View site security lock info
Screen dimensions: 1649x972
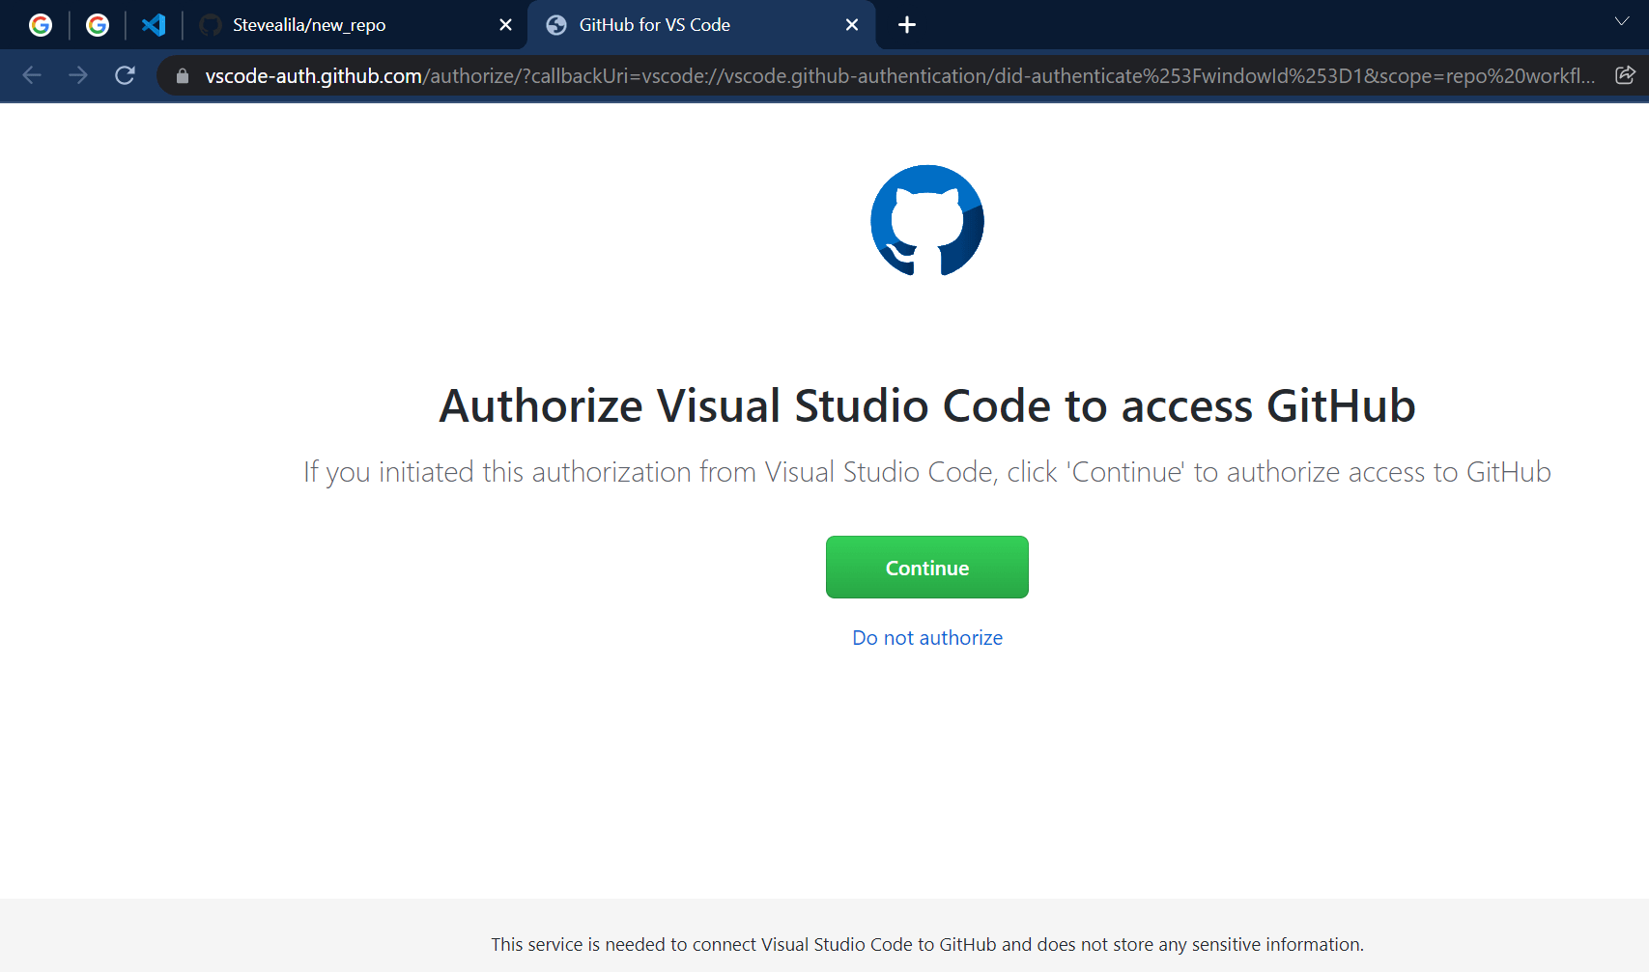click(x=183, y=76)
